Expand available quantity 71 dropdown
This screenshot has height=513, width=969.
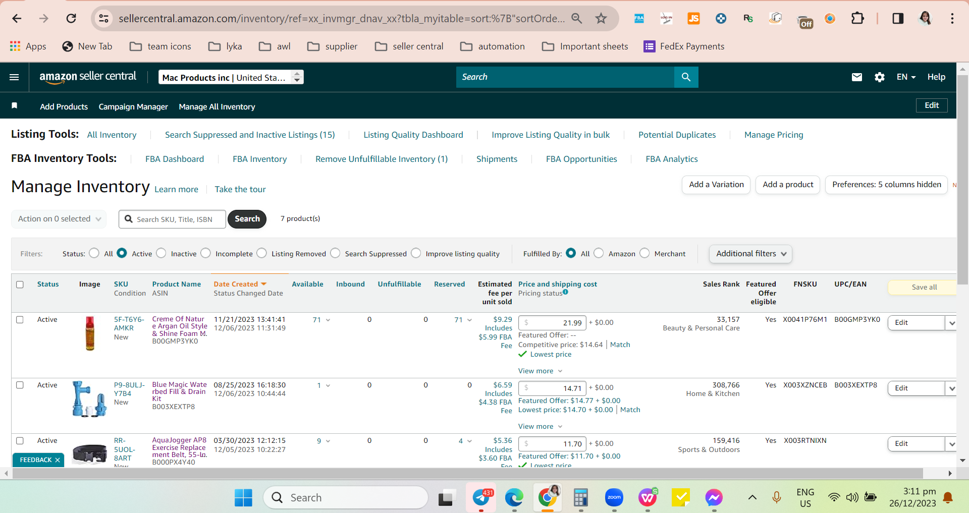[321, 320]
